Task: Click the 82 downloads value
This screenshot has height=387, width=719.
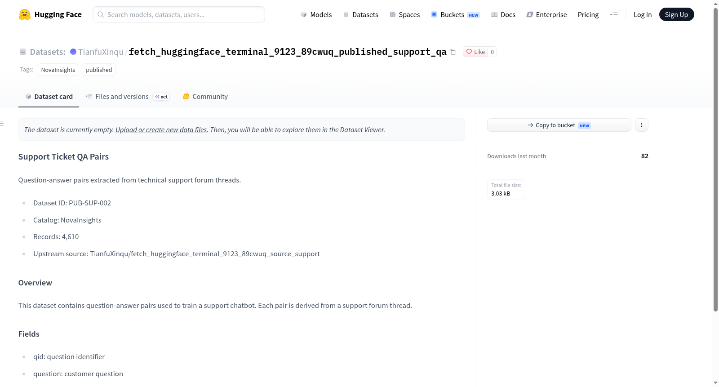Action: [x=645, y=156]
